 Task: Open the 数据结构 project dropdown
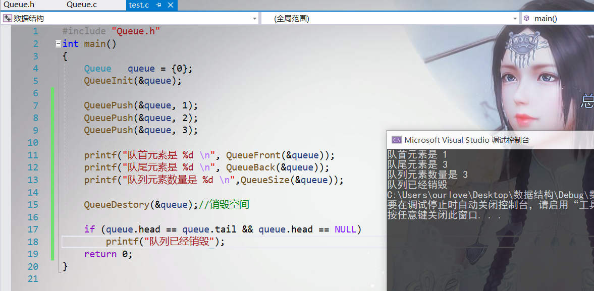[255, 19]
